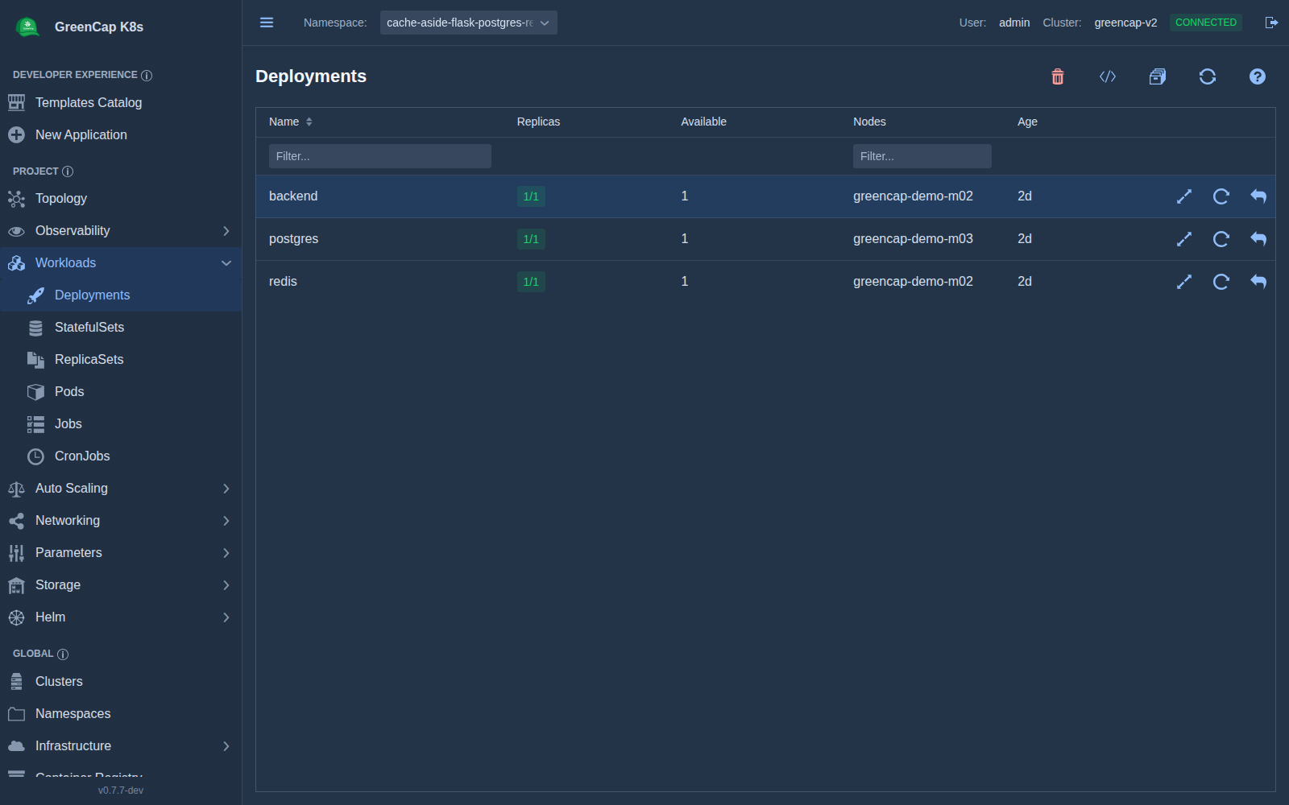The image size is (1289, 805).
Task: Focus the Nodes filter input
Action: coord(922,156)
